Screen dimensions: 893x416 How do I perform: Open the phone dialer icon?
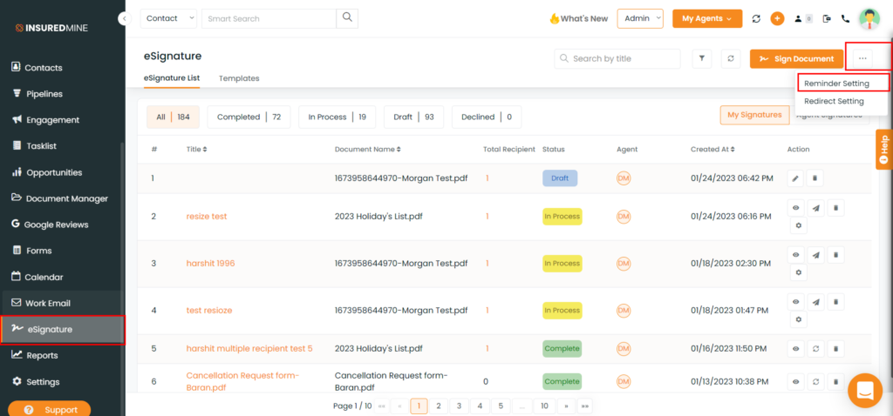(x=845, y=19)
